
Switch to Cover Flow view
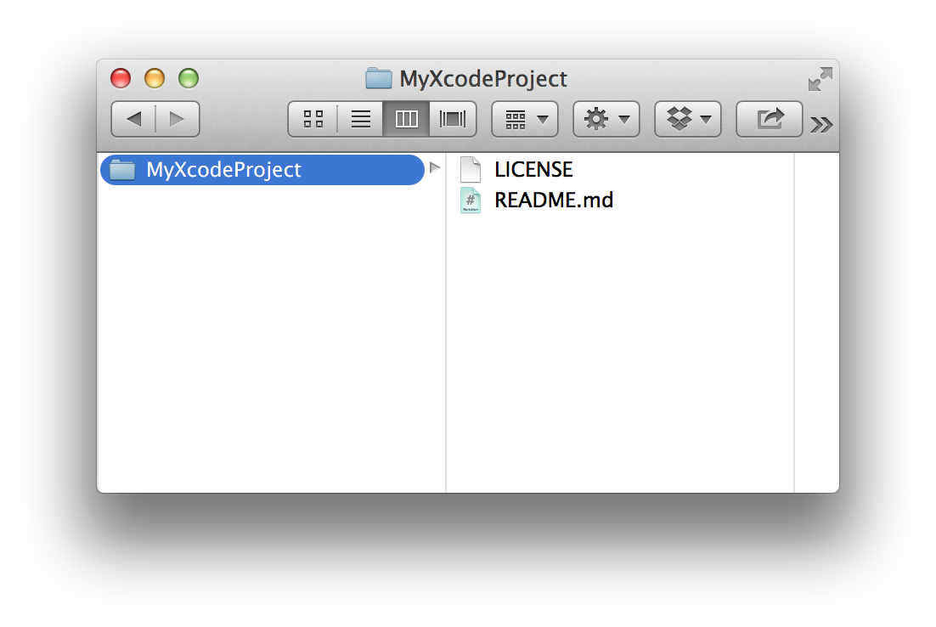coord(453,119)
